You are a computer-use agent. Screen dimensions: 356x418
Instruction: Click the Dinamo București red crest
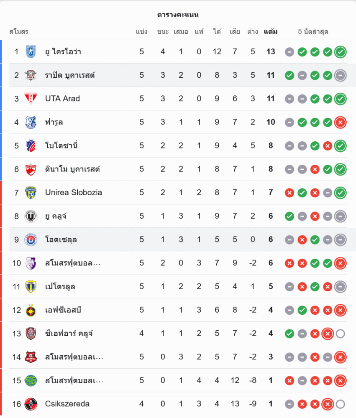point(31,169)
